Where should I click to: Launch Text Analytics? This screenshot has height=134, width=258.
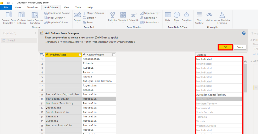[200, 18]
